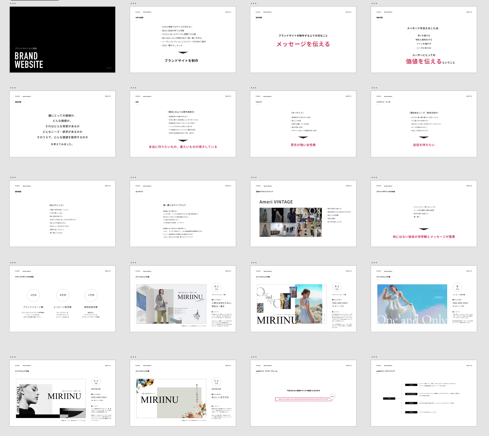
Task: Click the C-1 circle badge on the main visual slide
Action: tap(96, 382)
